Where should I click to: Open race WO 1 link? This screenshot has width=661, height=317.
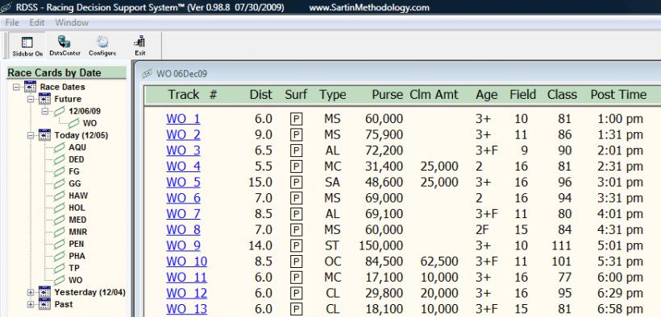(183, 119)
